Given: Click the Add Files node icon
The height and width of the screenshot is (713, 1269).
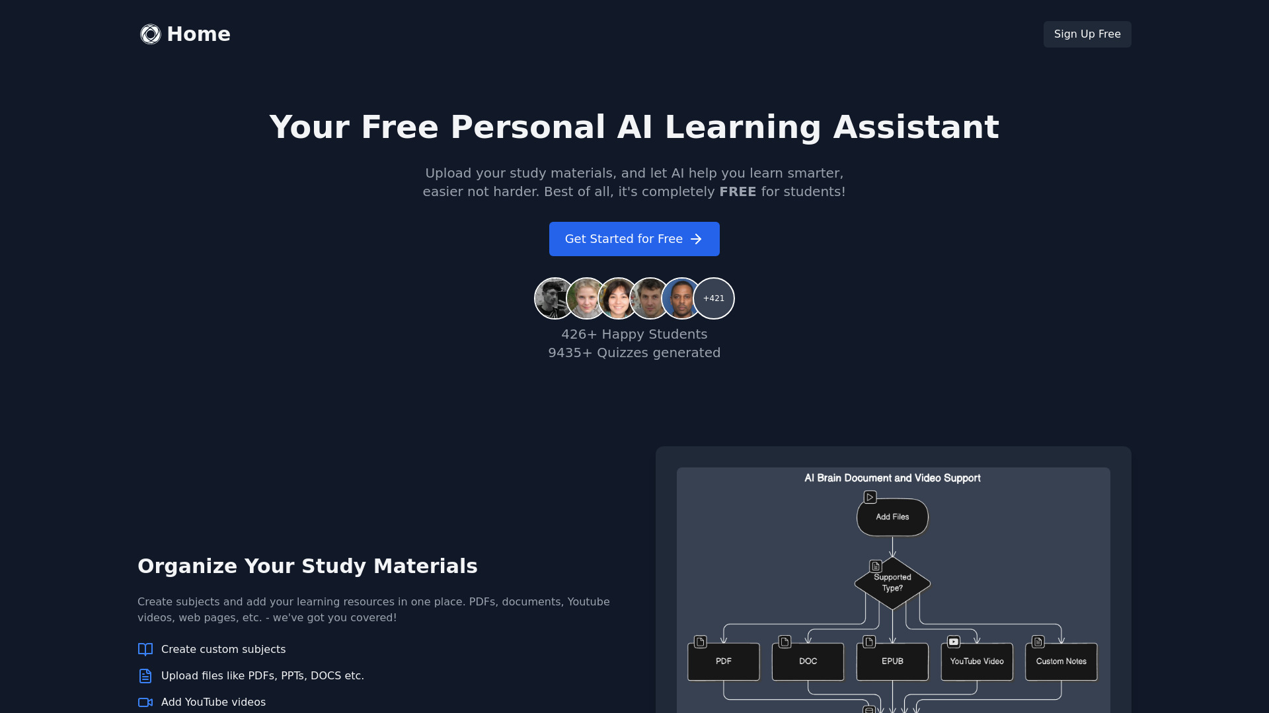Looking at the screenshot, I should (869, 496).
